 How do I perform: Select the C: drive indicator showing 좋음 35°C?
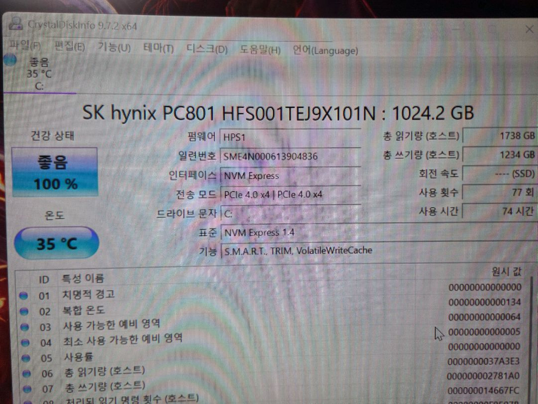coord(38,73)
